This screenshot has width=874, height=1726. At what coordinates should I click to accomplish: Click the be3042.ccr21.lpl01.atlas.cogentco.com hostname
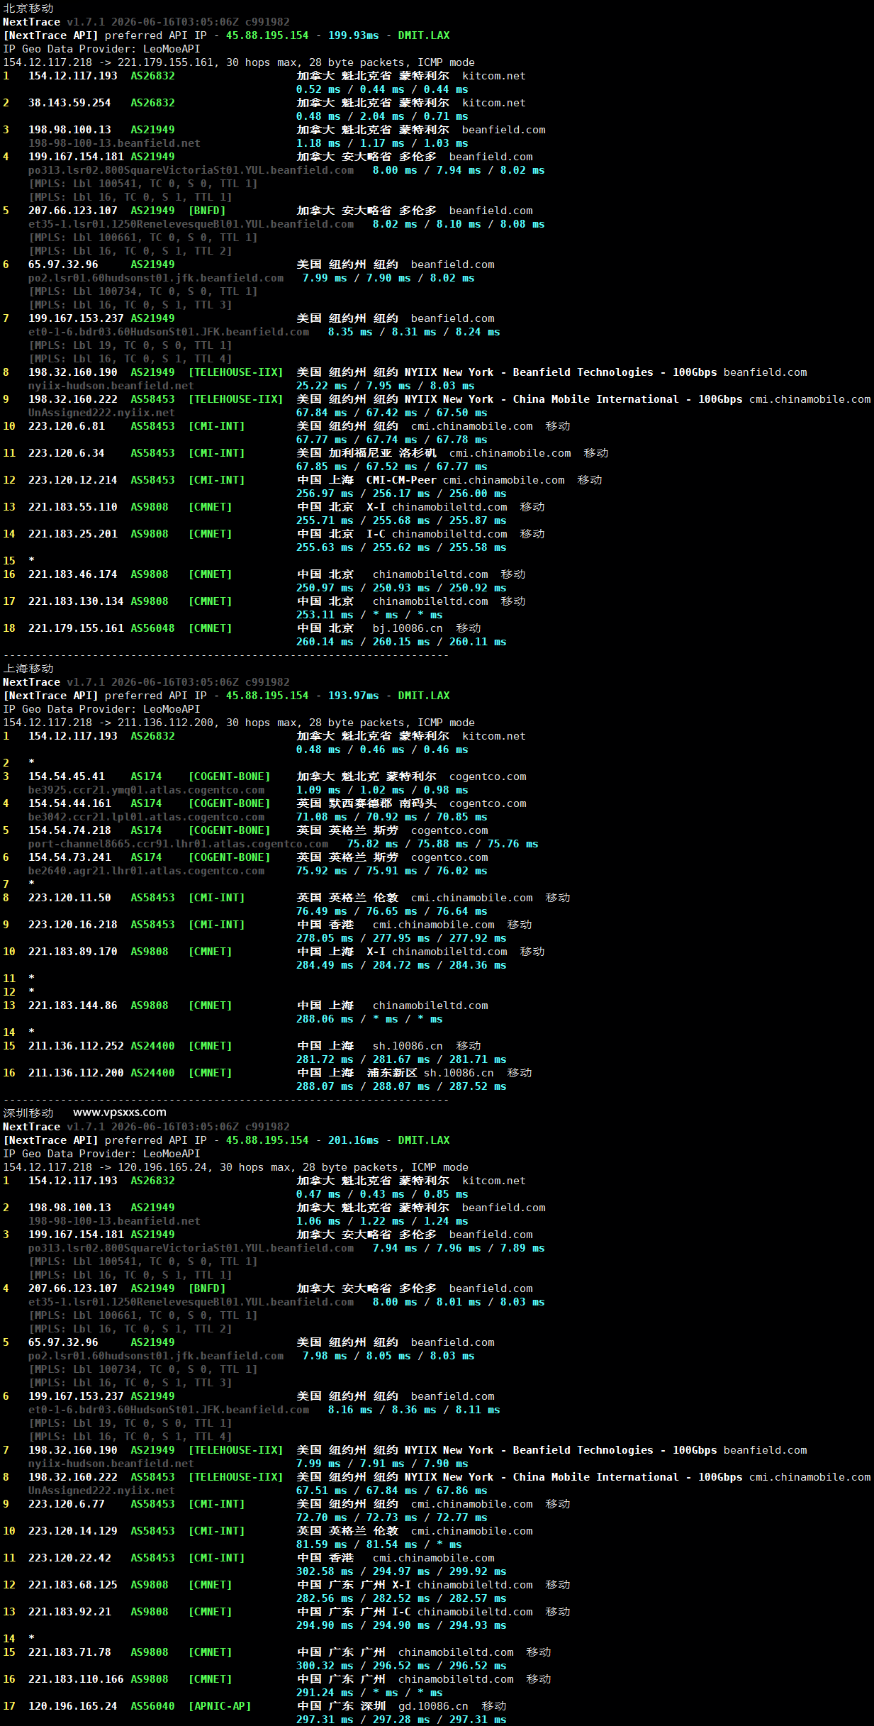click(146, 817)
